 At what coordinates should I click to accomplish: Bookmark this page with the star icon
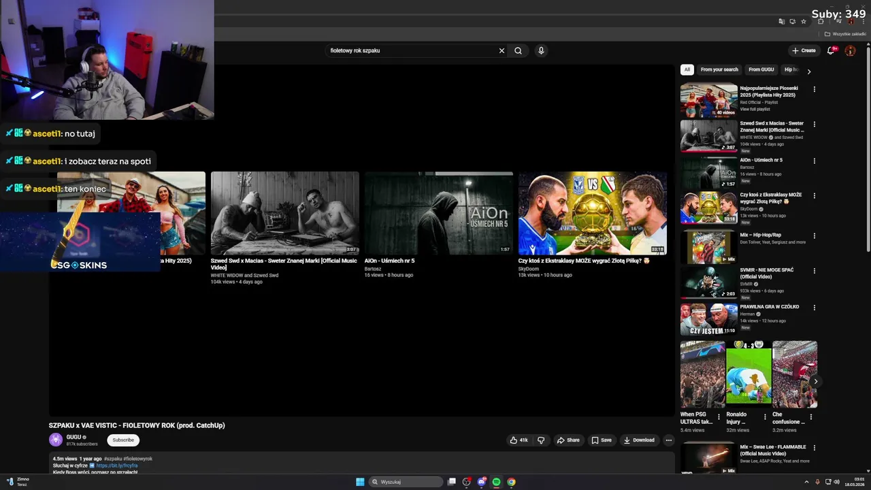804,21
